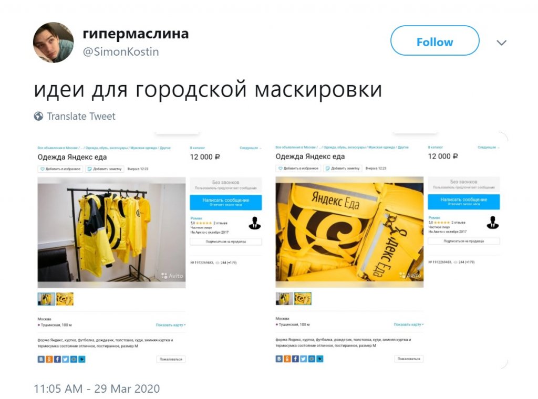Share left listing via Twitter icon
Screen dimensions: 538x399
coord(65,359)
